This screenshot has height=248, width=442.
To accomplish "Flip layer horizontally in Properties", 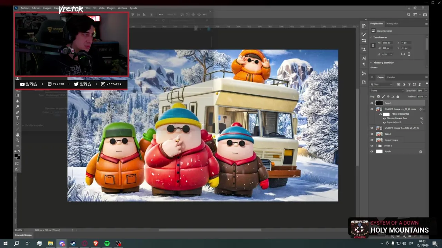I will (403, 54).
